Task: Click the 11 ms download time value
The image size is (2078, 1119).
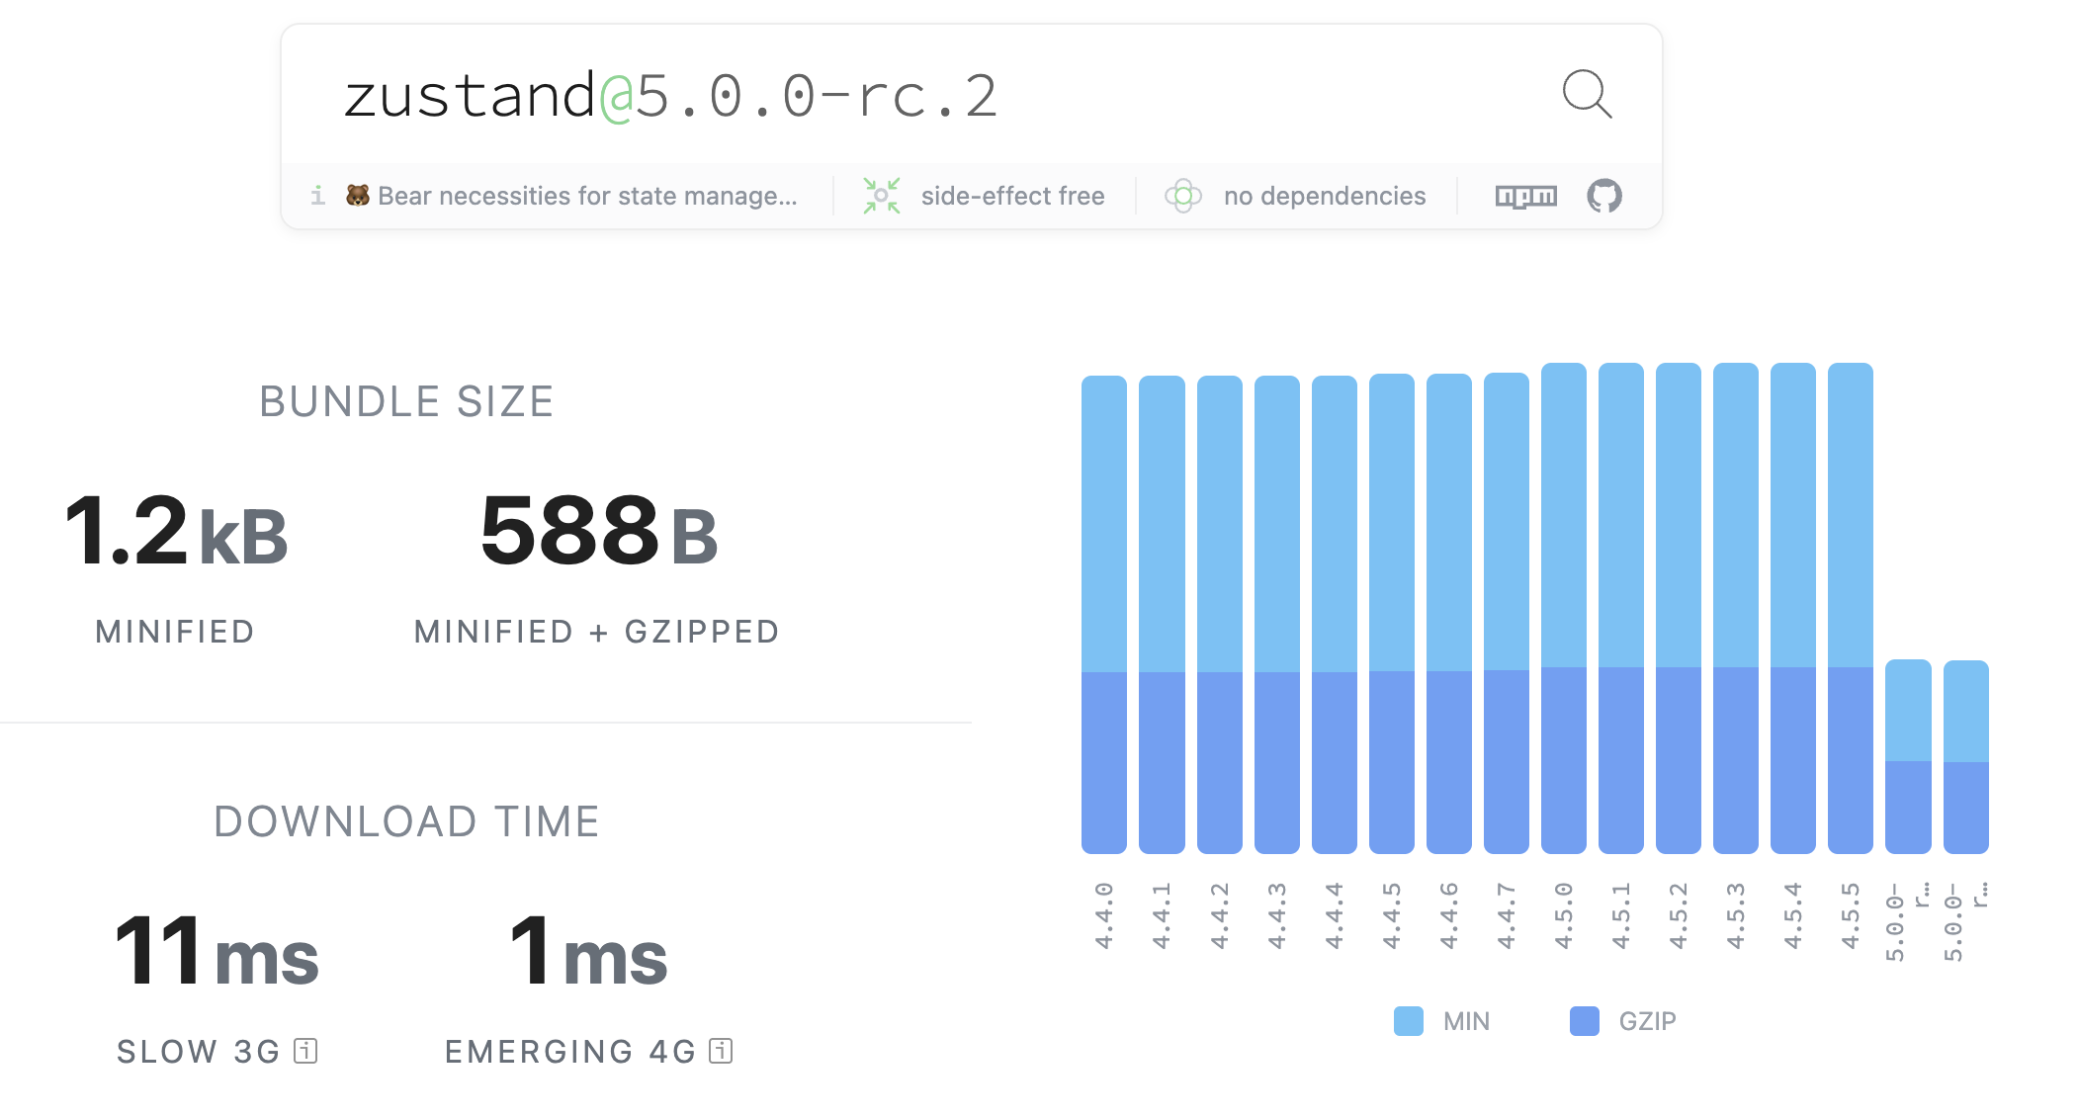Action: point(216,951)
